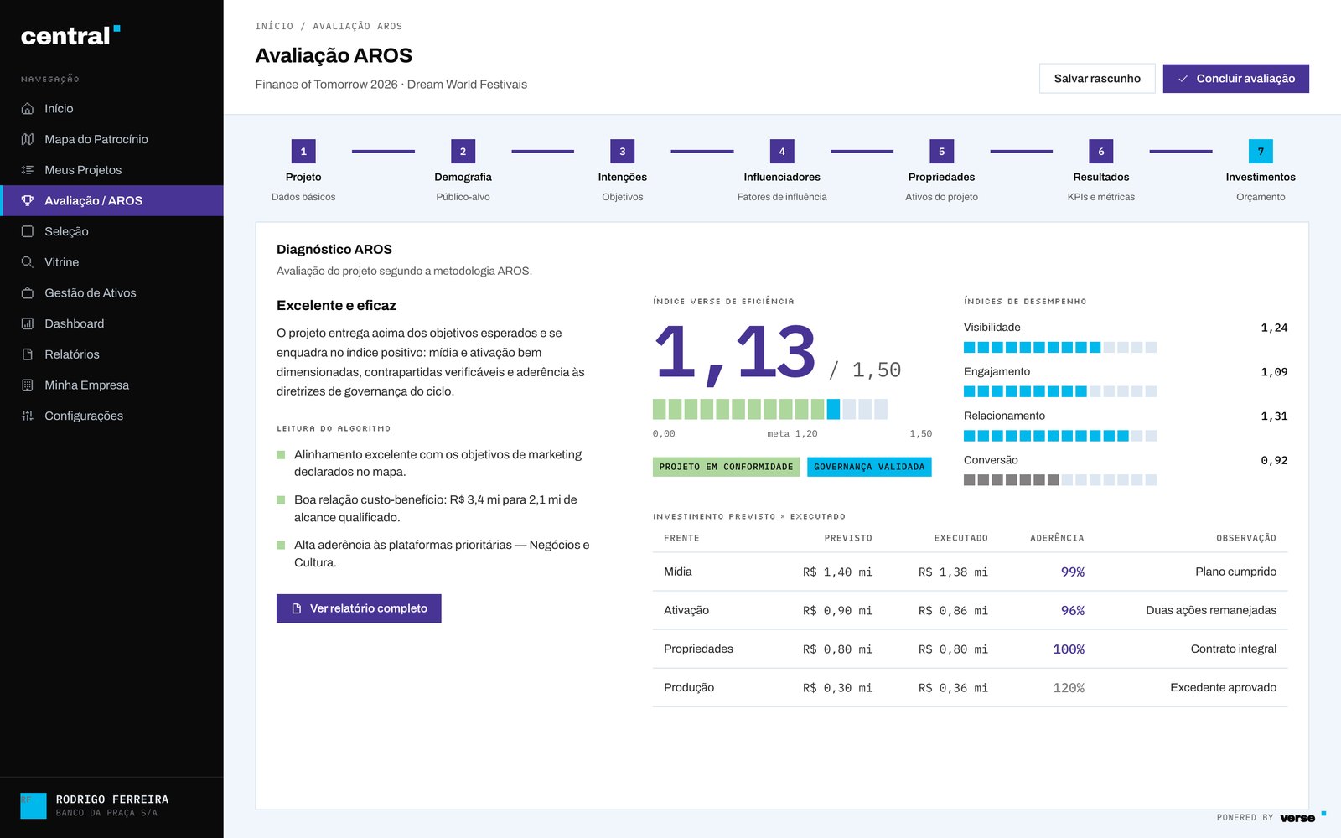
Task: Click Salvar rascunho button
Action: point(1097,79)
